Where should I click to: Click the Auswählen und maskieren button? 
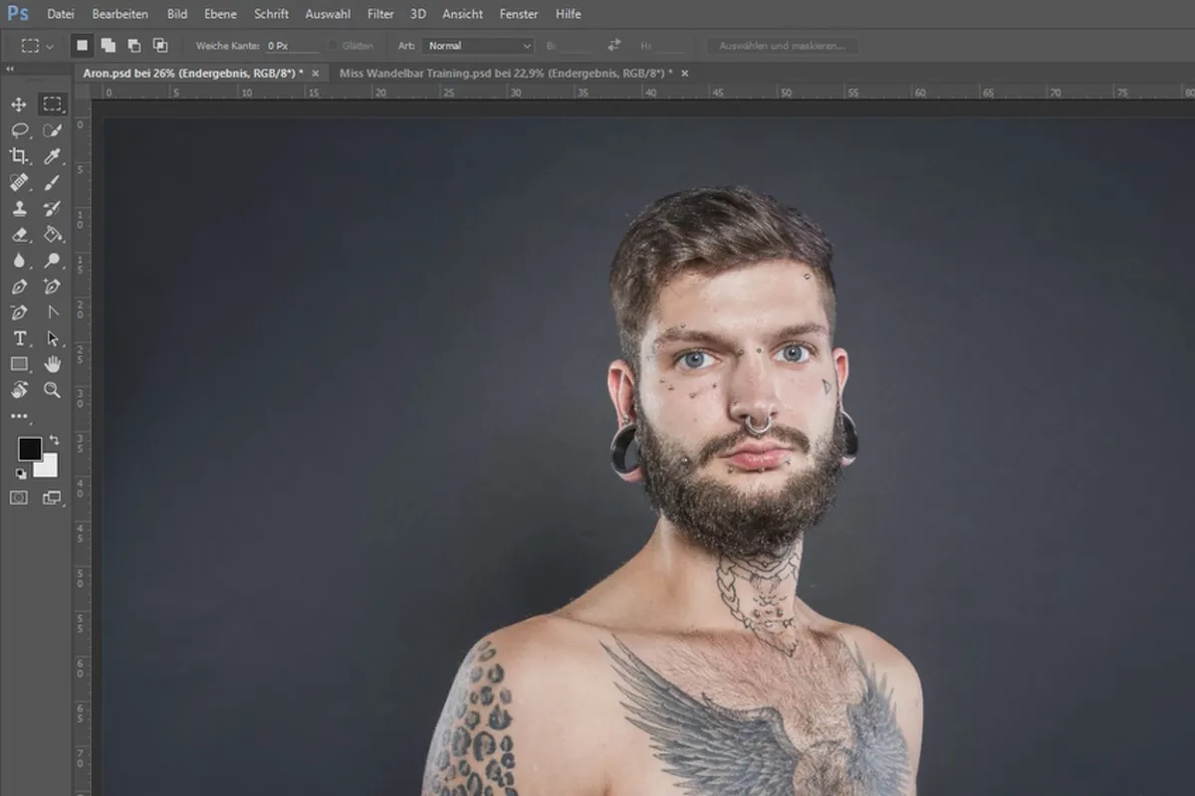(x=782, y=46)
